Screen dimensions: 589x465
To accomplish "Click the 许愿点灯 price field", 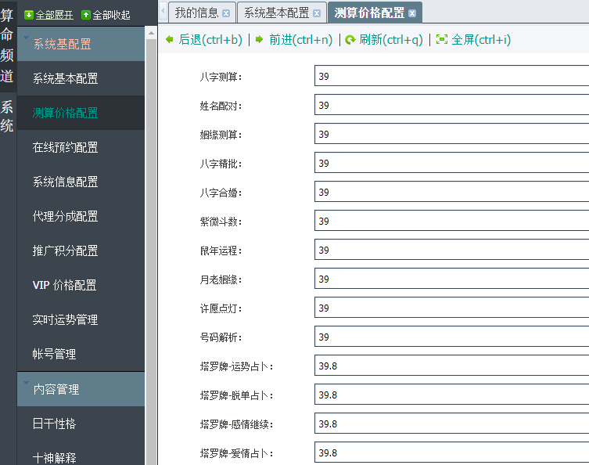I will 451,307.
